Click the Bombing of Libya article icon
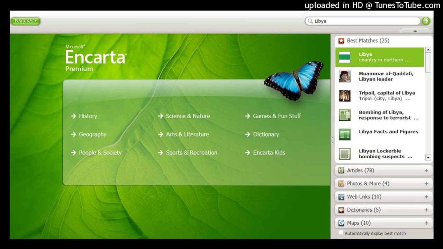The image size is (443, 249). click(x=345, y=115)
